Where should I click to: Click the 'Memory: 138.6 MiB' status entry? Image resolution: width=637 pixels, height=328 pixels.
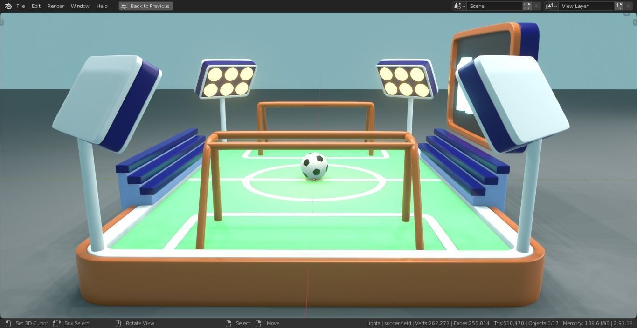click(586, 323)
